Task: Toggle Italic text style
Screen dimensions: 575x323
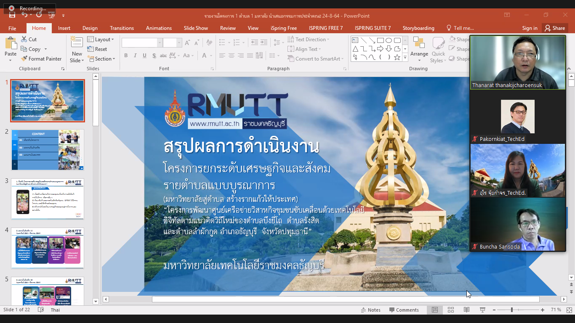Action: [135, 56]
